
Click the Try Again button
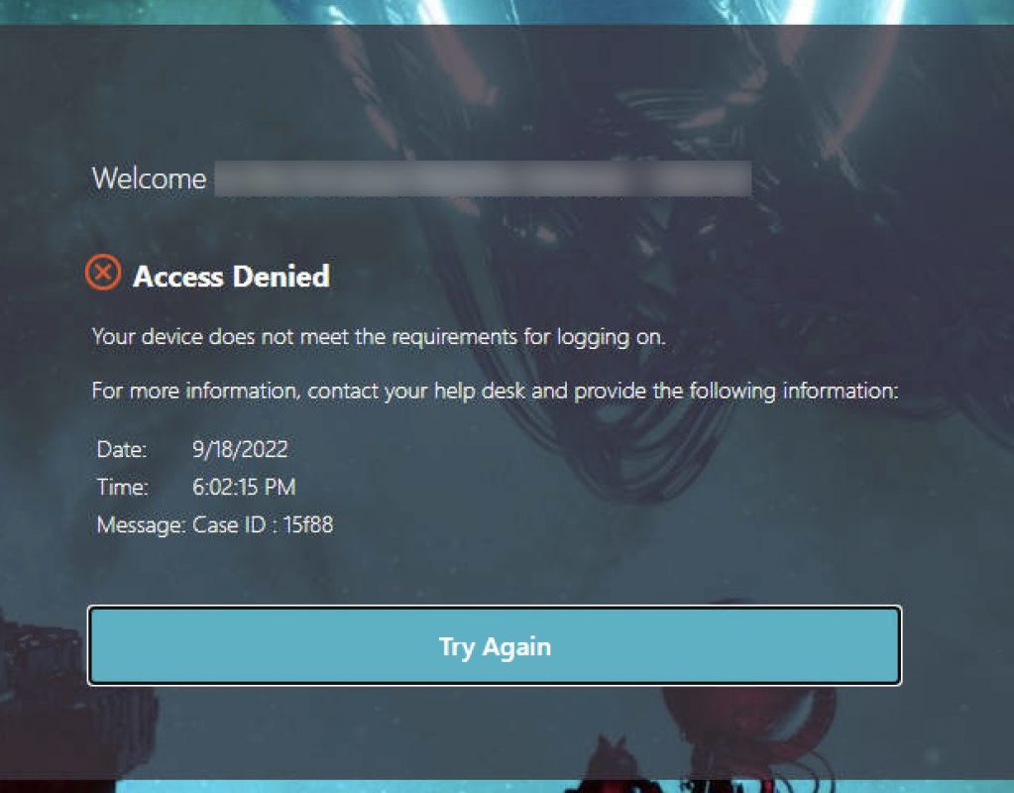pyautogui.click(x=494, y=646)
